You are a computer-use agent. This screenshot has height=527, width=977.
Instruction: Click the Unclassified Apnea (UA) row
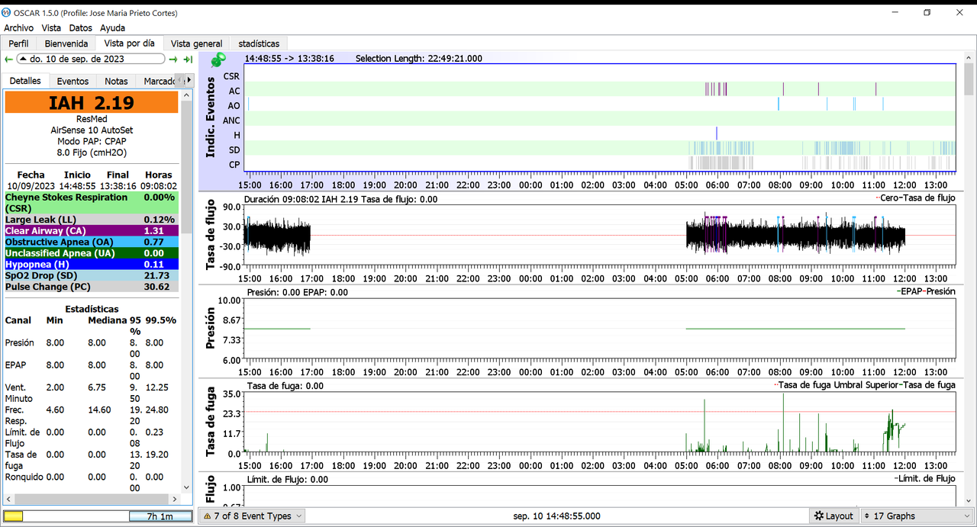(92, 252)
